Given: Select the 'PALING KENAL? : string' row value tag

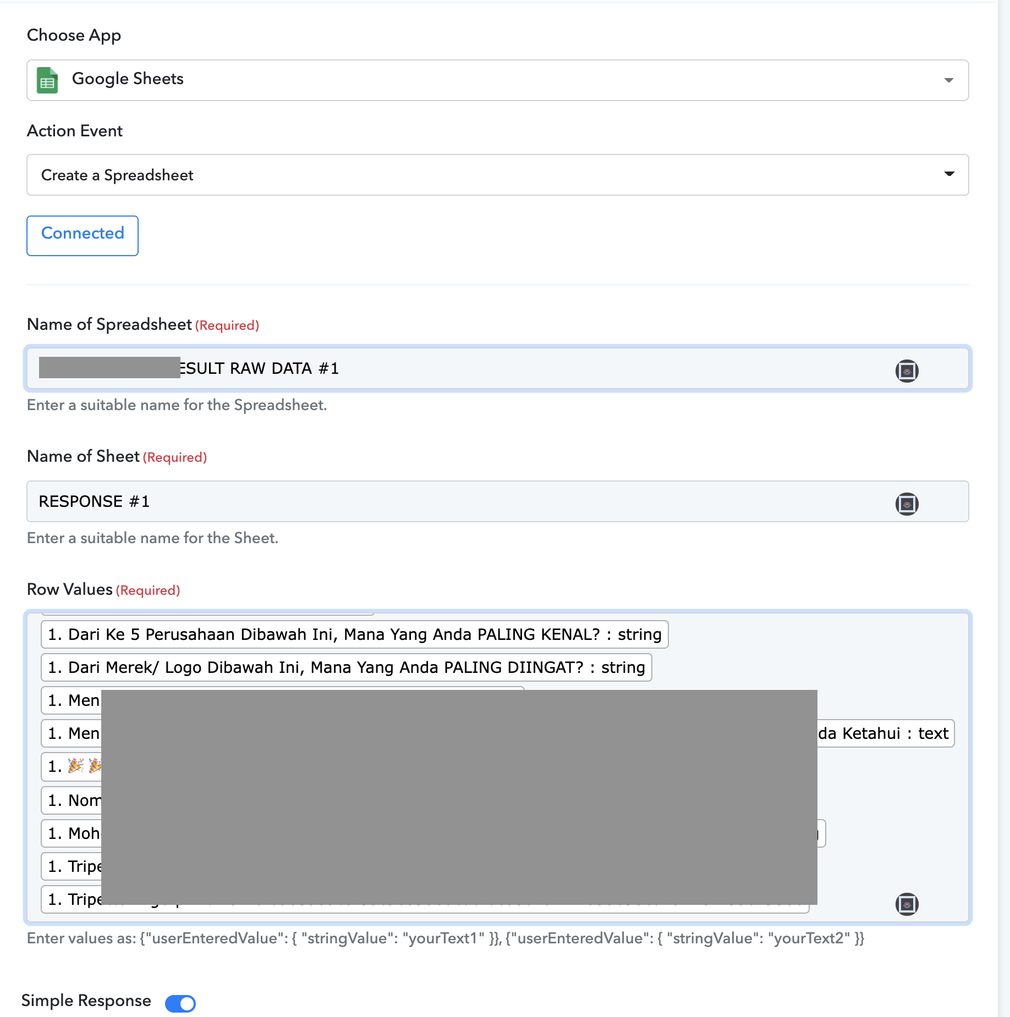Looking at the screenshot, I should [355, 634].
